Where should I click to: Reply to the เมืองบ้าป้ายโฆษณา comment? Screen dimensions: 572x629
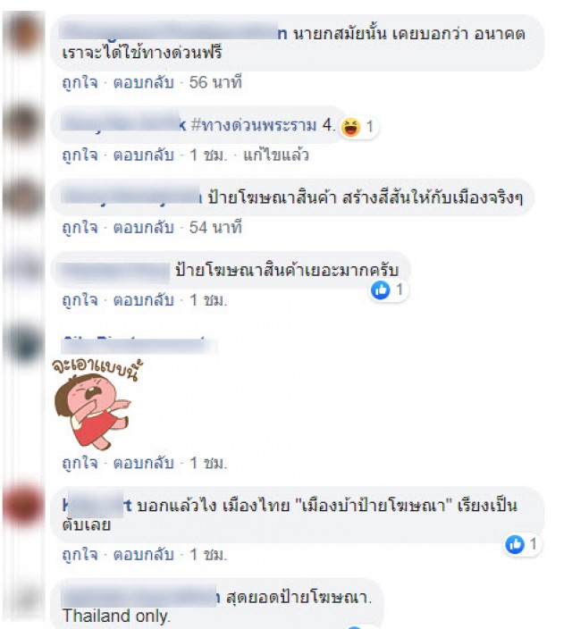click(143, 555)
